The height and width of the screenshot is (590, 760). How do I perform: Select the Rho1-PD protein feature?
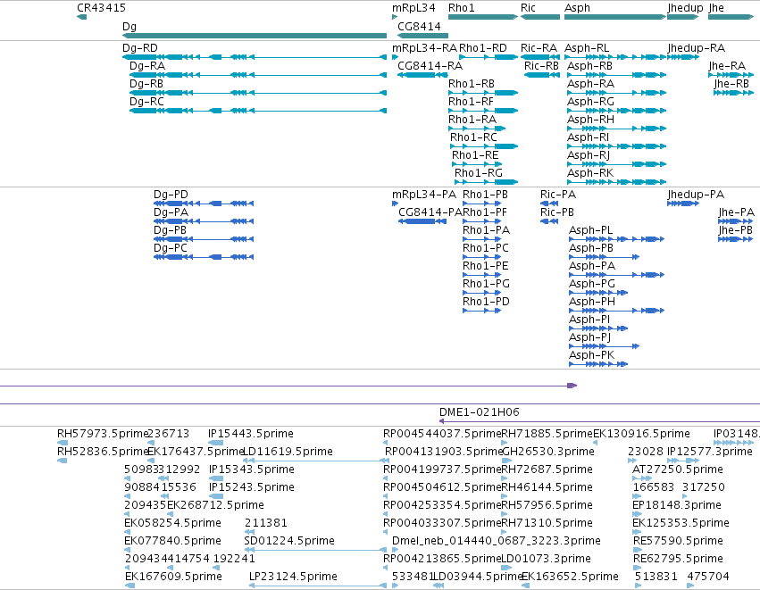coord(481,311)
